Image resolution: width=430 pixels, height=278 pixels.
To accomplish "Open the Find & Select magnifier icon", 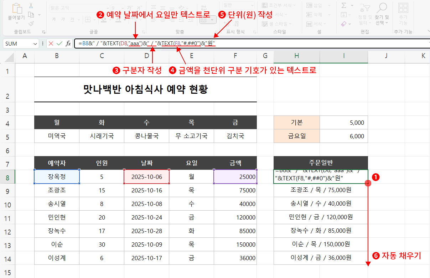I will pos(383,8).
